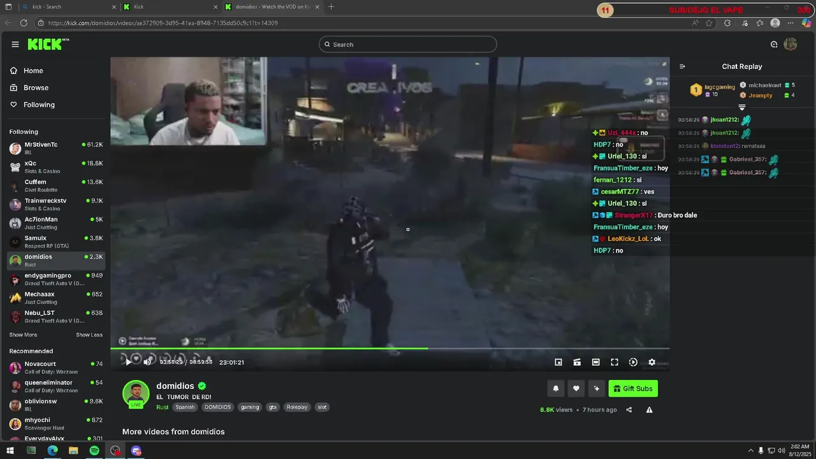This screenshot has width=816, height=459.
Task: Enable mini player mode
Action: click(x=558, y=362)
